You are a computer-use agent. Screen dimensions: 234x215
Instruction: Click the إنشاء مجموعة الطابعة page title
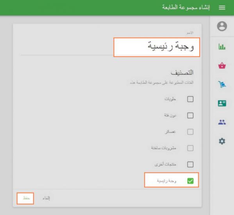[186, 7]
